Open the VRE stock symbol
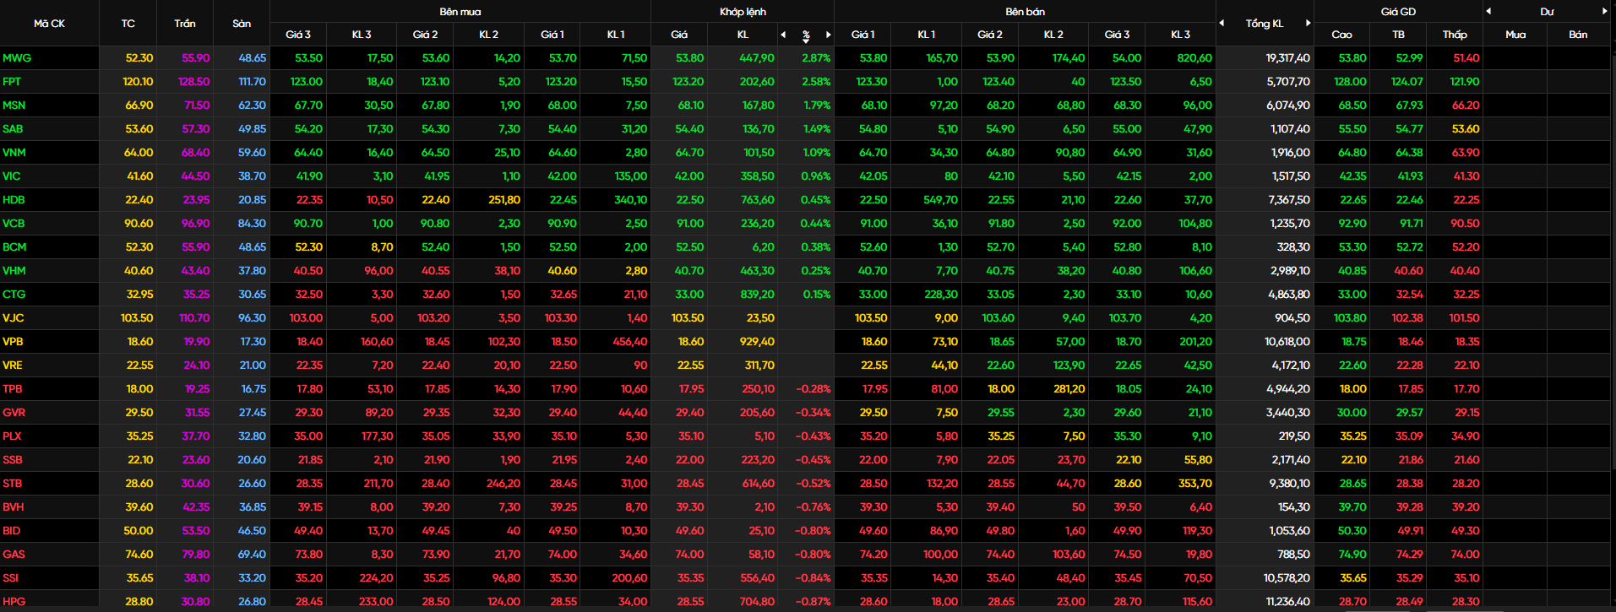Screen dimensions: 1616x612 click(x=13, y=366)
